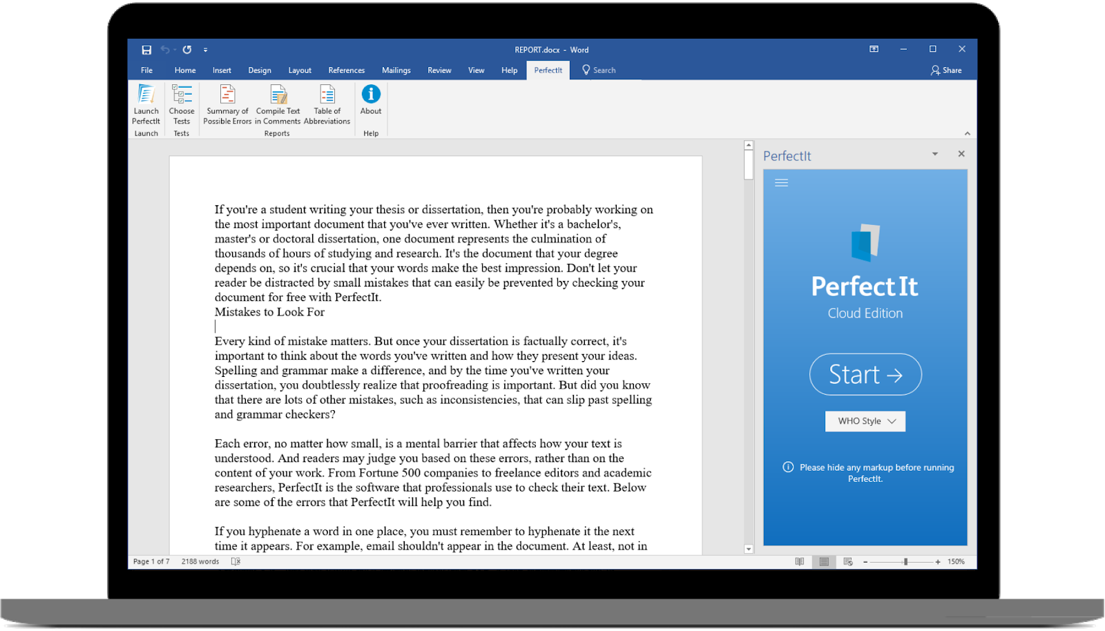Click the PerfectIt task pane title
The image size is (1105, 631).
[x=787, y=156]
